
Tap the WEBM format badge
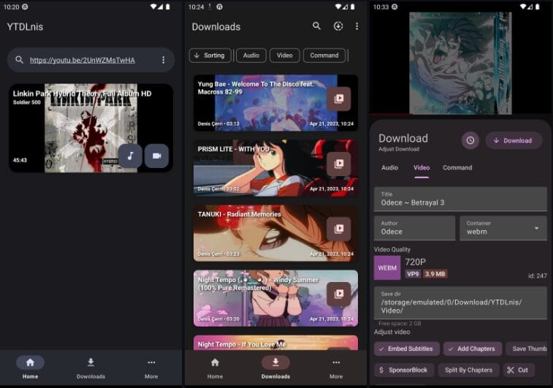[x=387, y=267]
